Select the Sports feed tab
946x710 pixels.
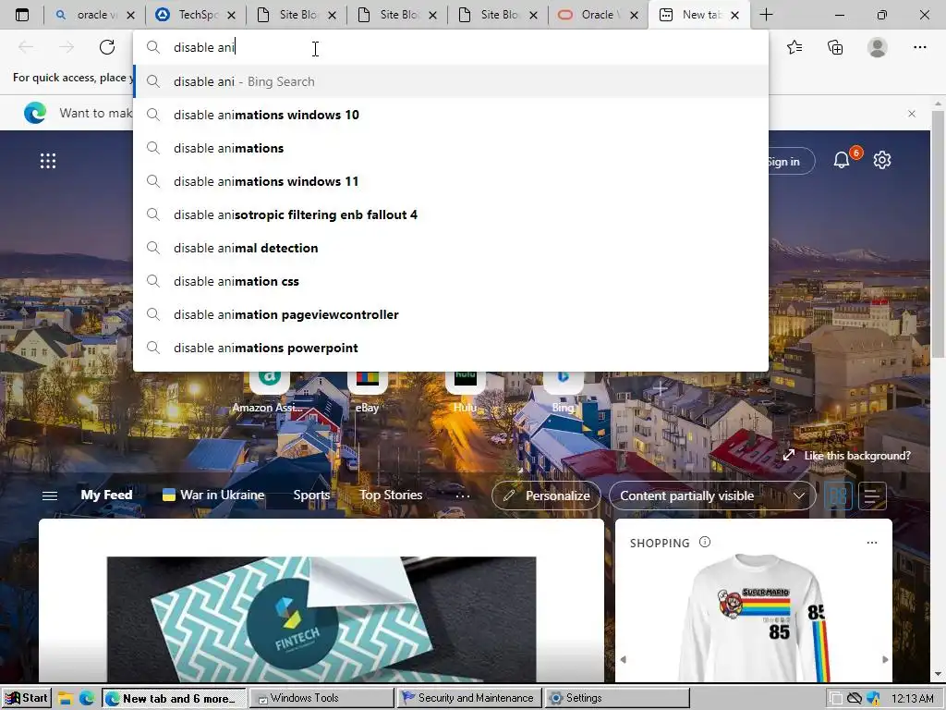(x=311, y=496)
